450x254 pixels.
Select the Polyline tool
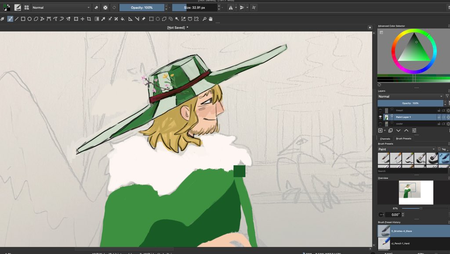(42, 19)
